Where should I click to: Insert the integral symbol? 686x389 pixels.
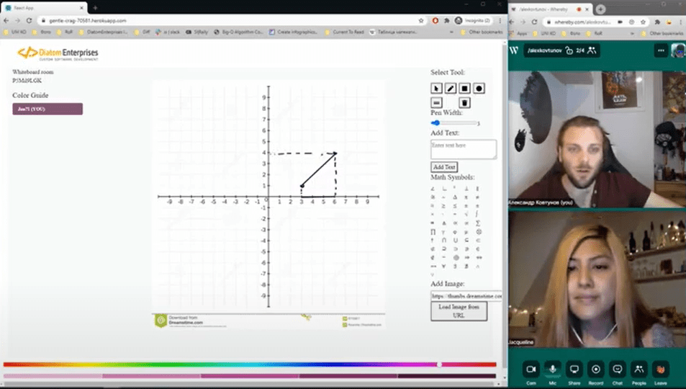click(477, 214)
